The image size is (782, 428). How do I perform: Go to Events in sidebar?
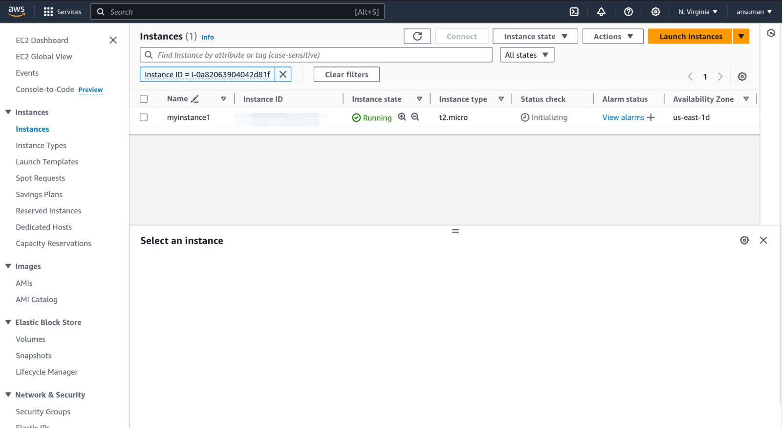tap(27, 73)
